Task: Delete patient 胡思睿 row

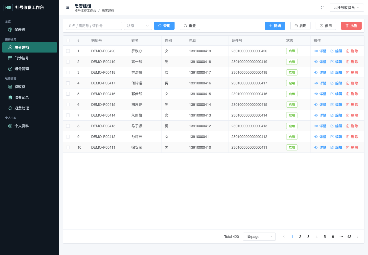Action: tap(352, 105)
